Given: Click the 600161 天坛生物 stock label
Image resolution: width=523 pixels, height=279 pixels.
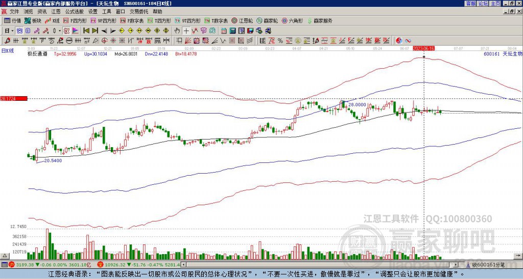Looking at the screenshot, I should tap(503, 53).
